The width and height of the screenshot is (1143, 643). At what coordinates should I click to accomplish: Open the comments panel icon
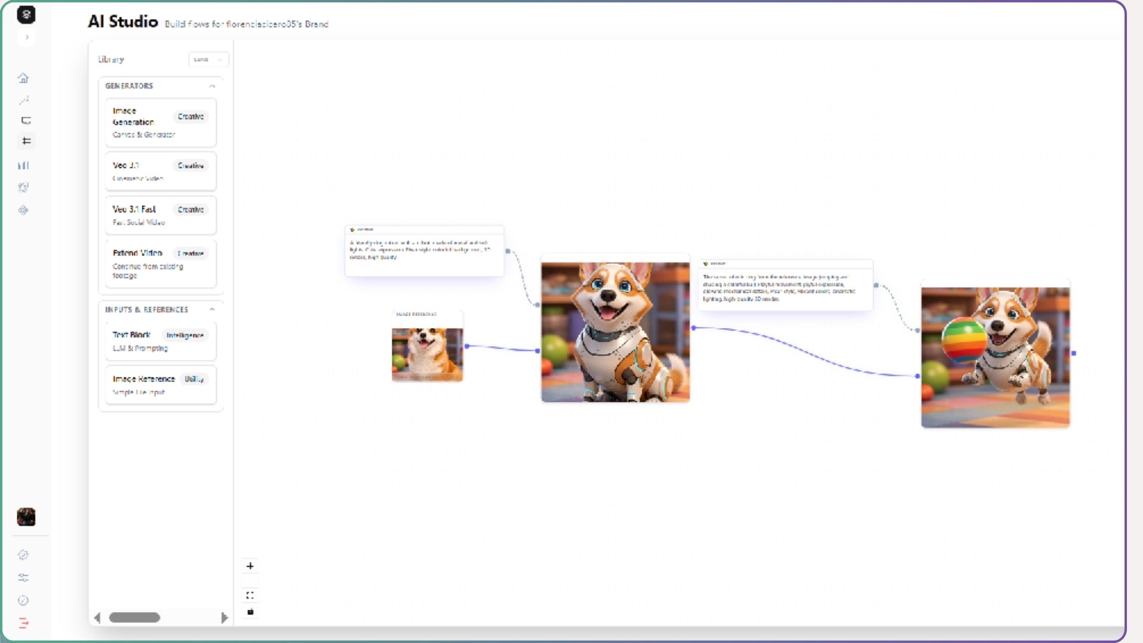point(24,120)
